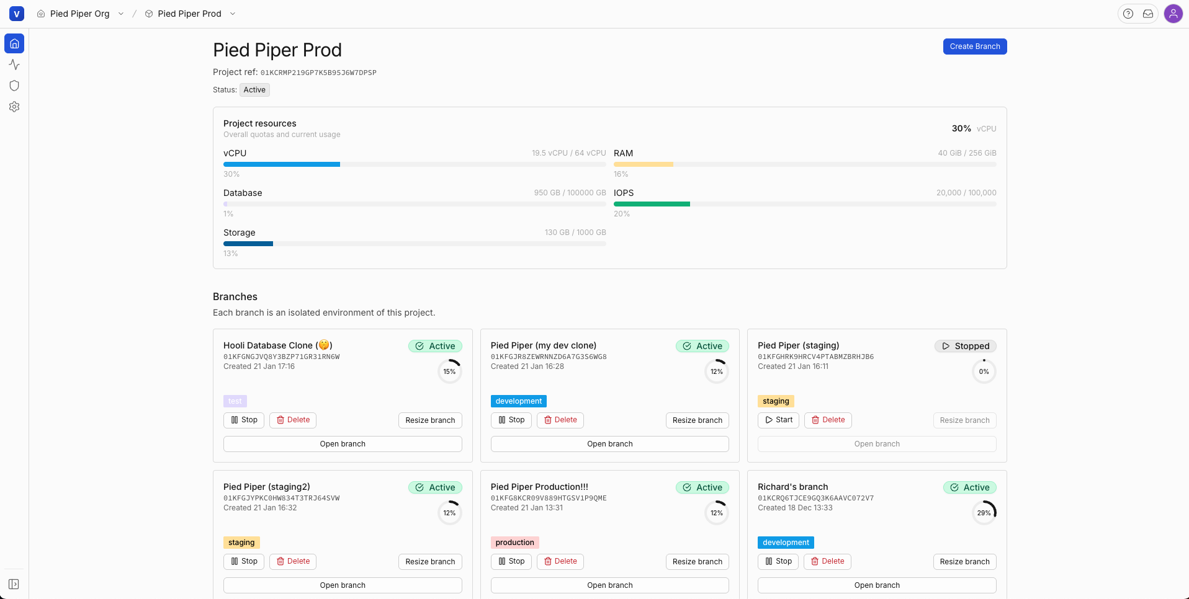This screenshot has height=599, width=1189.
Task: Select the Home icon in the sidebar
Action: coord(14,43)
